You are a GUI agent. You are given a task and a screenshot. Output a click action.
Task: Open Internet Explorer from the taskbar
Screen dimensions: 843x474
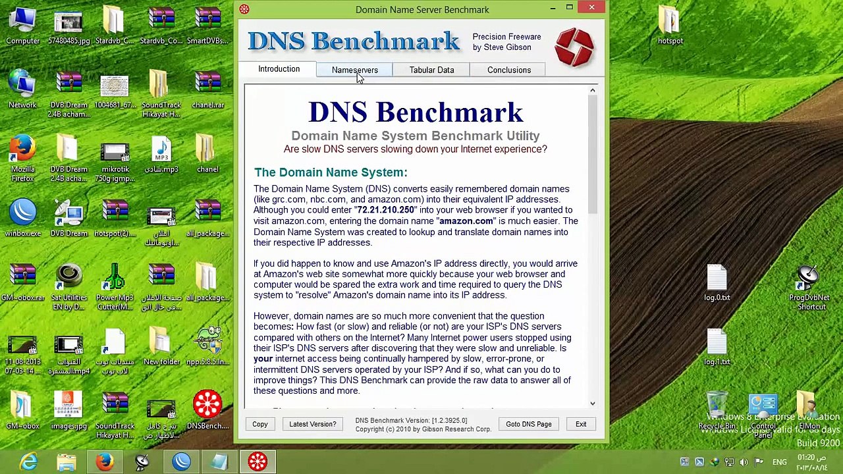tap(28, 461)
